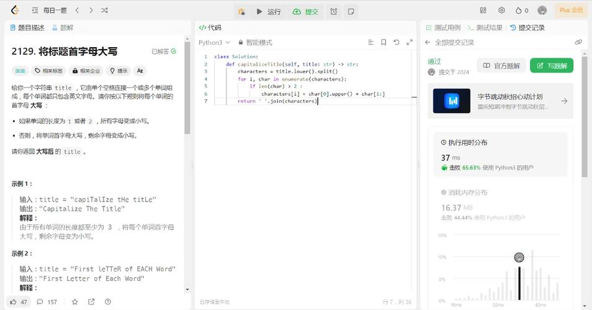
Task: Click the 简单 difficulty tag
Action: [x=20, y=71]
